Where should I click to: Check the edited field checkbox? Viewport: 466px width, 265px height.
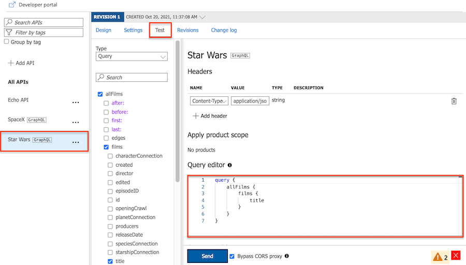110,182
